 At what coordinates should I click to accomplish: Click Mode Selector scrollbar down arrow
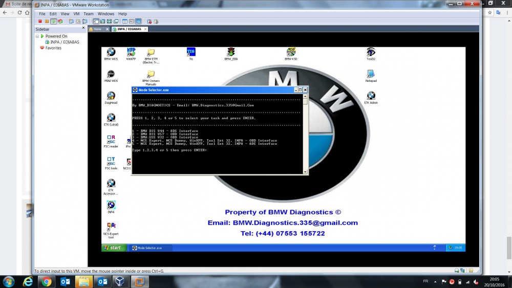coord(305,171)
